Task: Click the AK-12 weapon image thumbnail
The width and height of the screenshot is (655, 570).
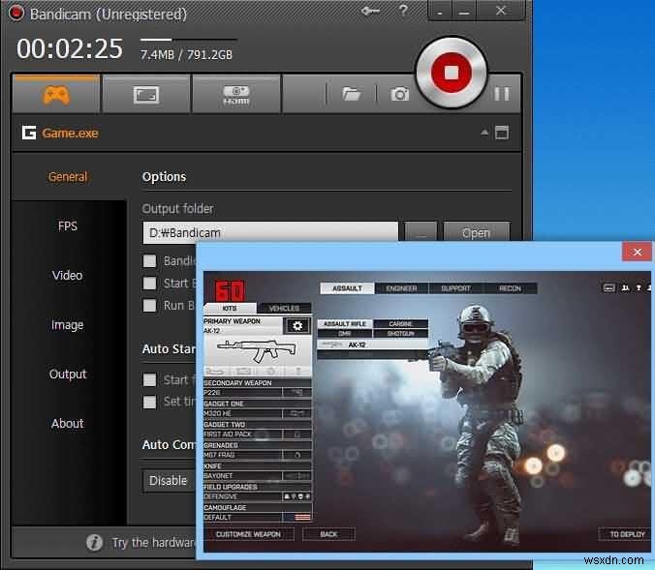Action: [x=258, y=349]
